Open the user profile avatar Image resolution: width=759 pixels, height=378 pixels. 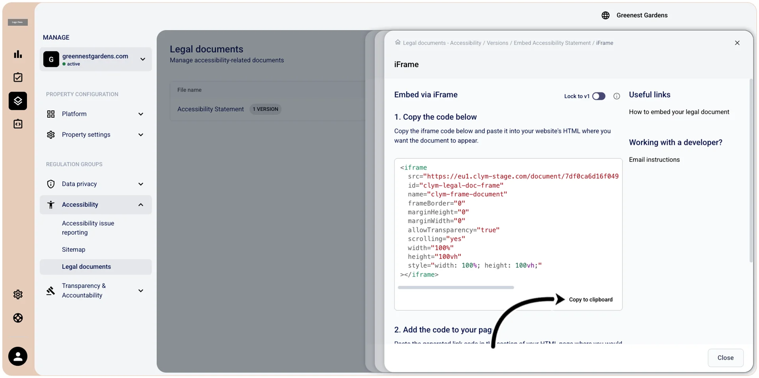click(18, 356)
